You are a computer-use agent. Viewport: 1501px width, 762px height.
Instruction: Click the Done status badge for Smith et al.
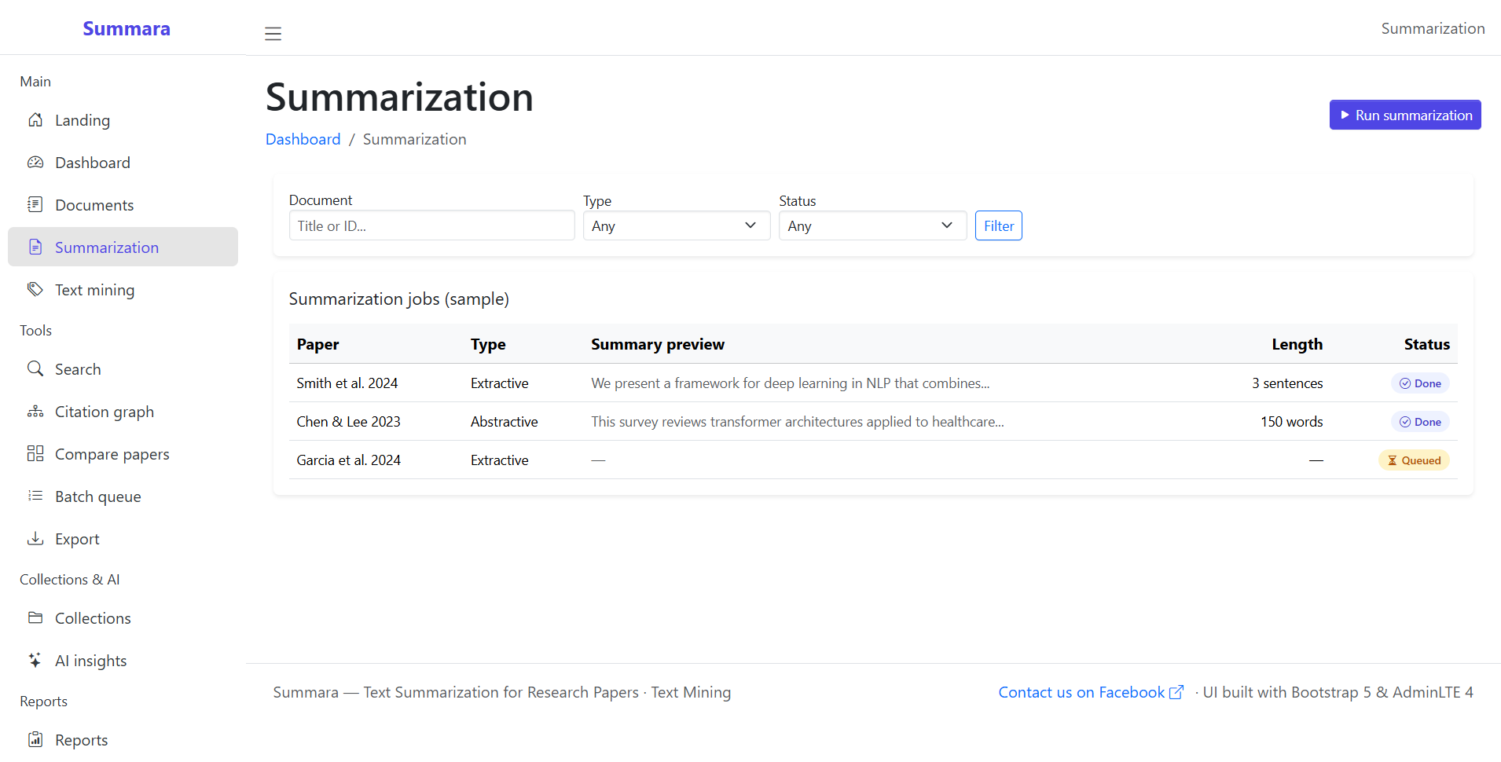tap(1419, 383)
